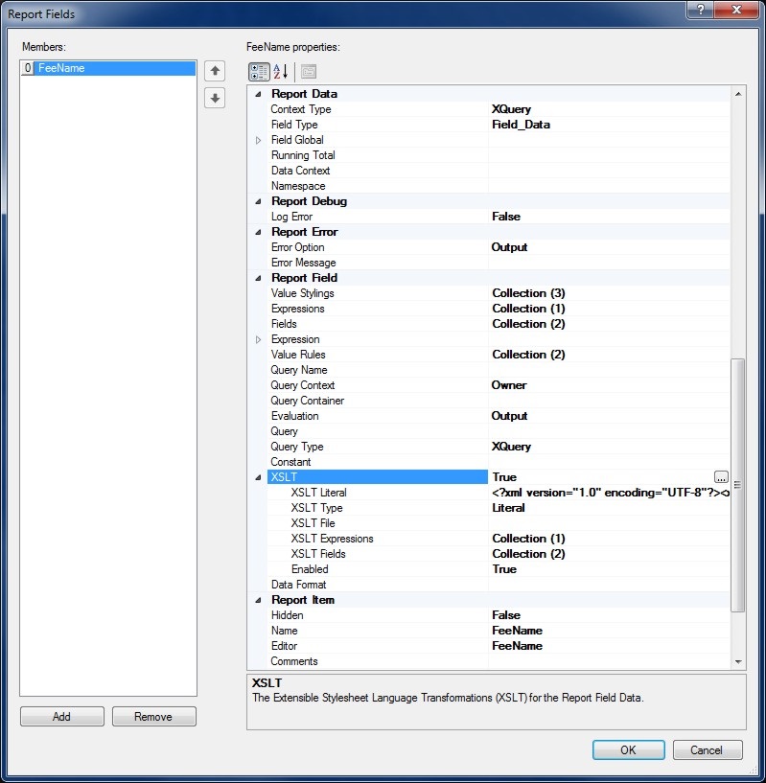The image size is (766, 783).
Task: Open XSLT editor ellipsis button
Action: coord(721,477)
